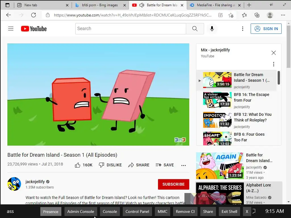Image resolution: width=291 pixels, height=218 pixels.
Task: Save video to a playlist
Action: click(x=165, y=165)
